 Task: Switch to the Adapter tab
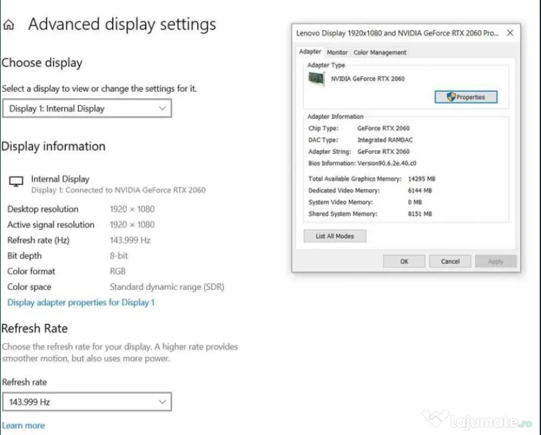point(310,52)
